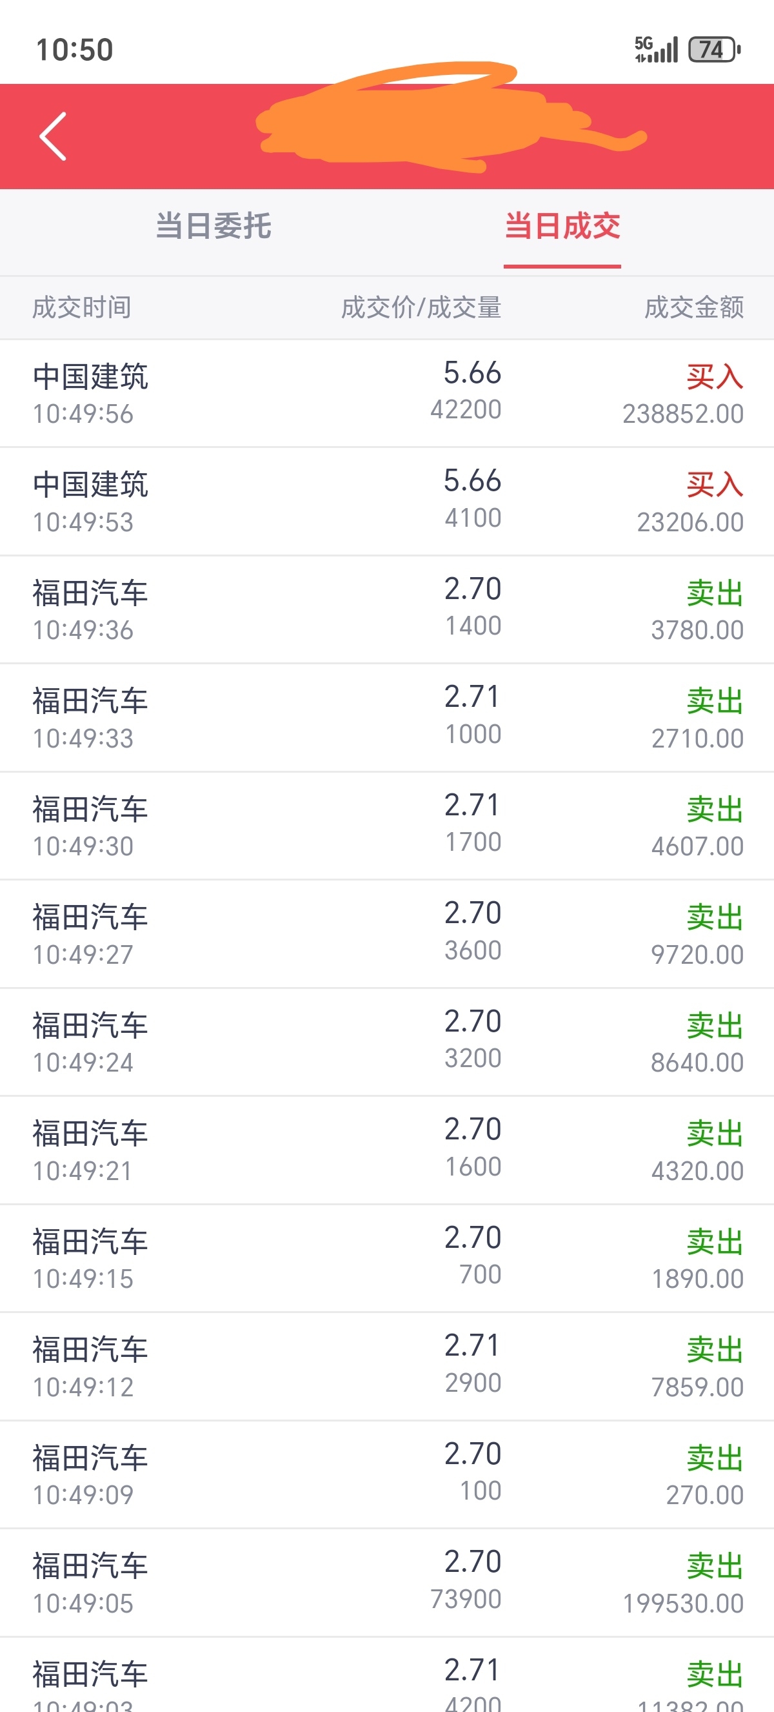The width and height of the screenshot is (774, 1712).
Task: Open the 中国建筑 trade at 10:49:53
Action: pyautogui.click(x=387, y=502)
